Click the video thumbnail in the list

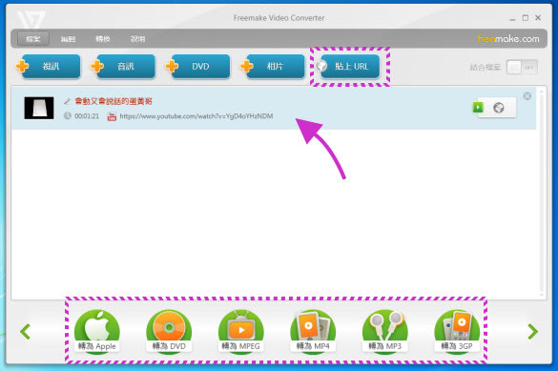tap(39, 108)
